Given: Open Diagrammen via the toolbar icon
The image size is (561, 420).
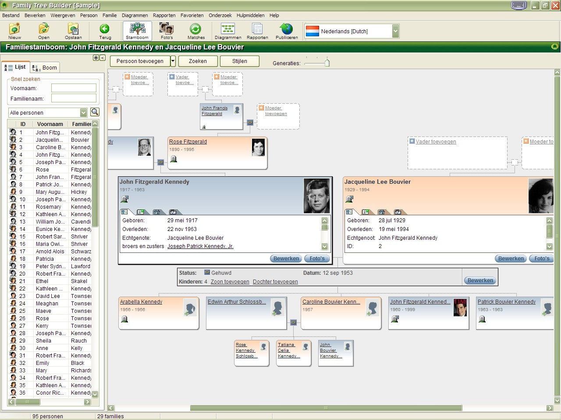Looking at the screenshot, I should point(227,31).
